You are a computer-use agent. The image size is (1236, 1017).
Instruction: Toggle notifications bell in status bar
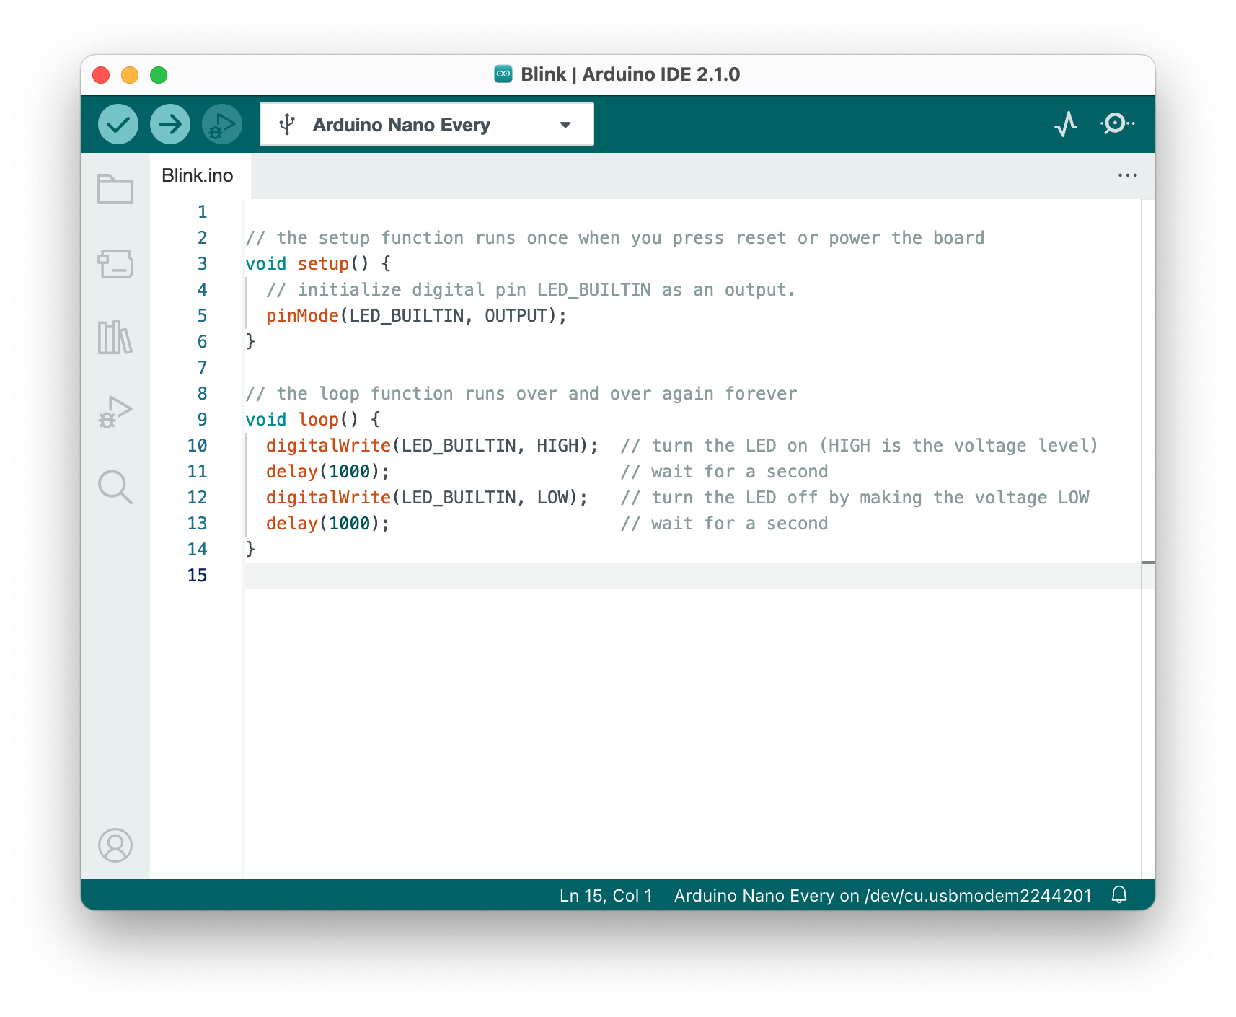[x=1119, y=894]
